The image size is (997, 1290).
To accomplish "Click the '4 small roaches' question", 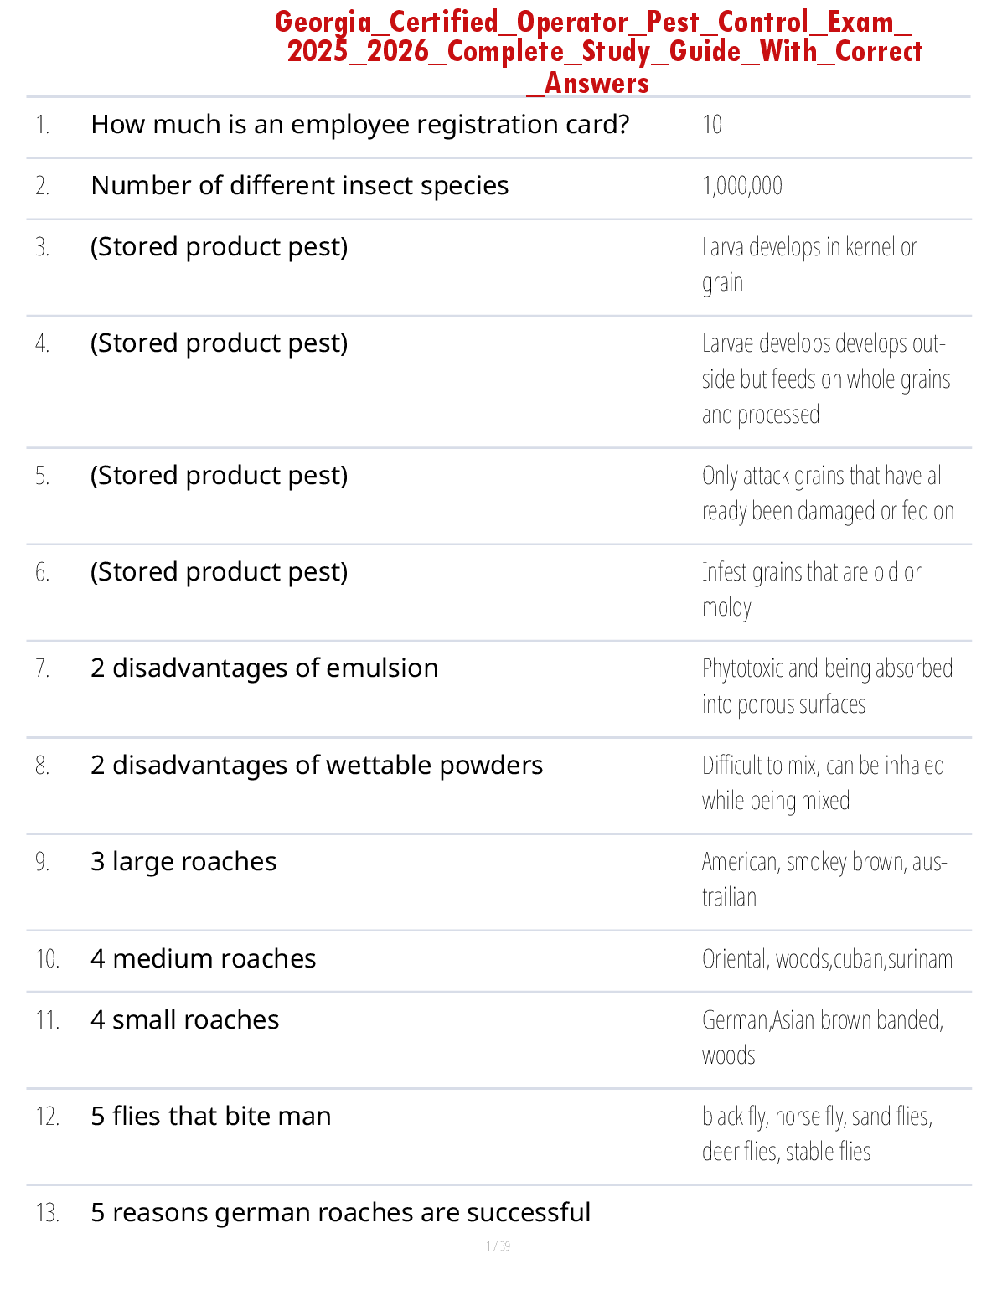I will click(x=184, y=1020).
